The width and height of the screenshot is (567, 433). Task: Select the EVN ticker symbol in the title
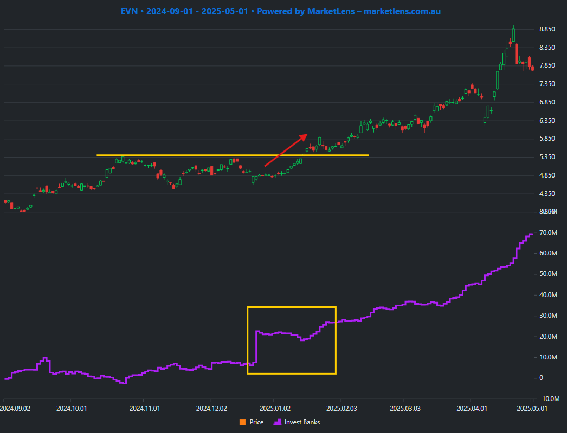(x=128, y=11)
